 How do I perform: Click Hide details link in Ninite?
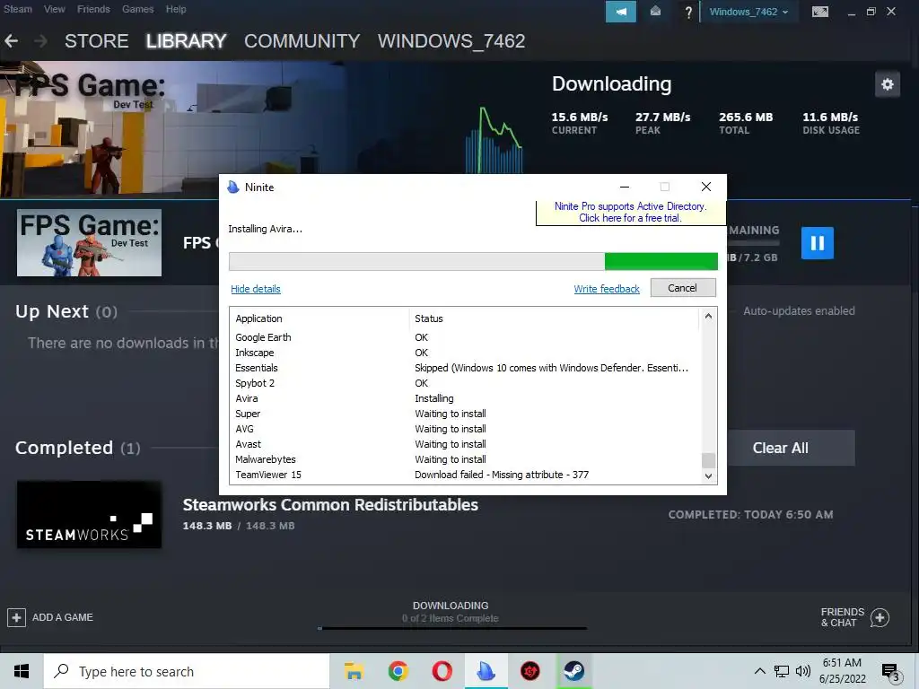[256, 289]
